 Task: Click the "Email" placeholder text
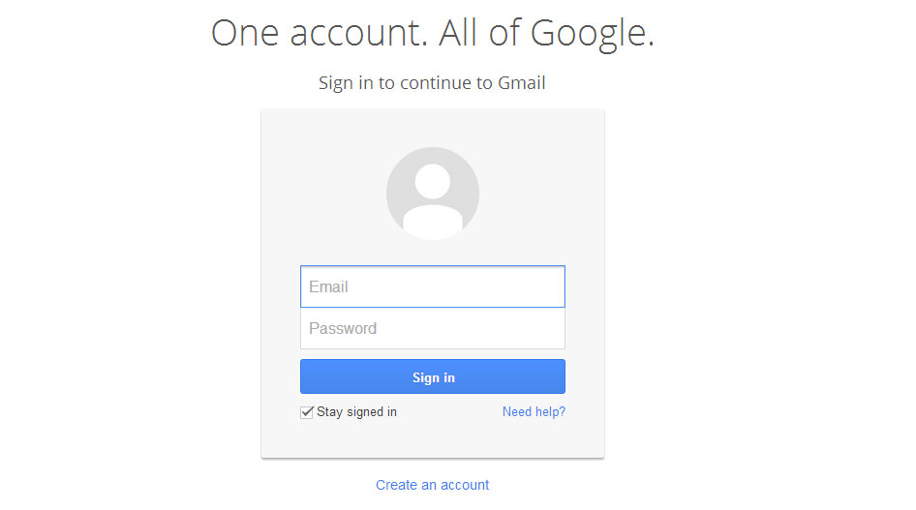tap(328, 286)
